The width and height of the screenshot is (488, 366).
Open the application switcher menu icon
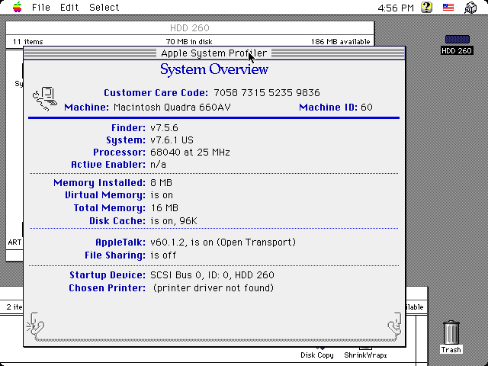470,8
